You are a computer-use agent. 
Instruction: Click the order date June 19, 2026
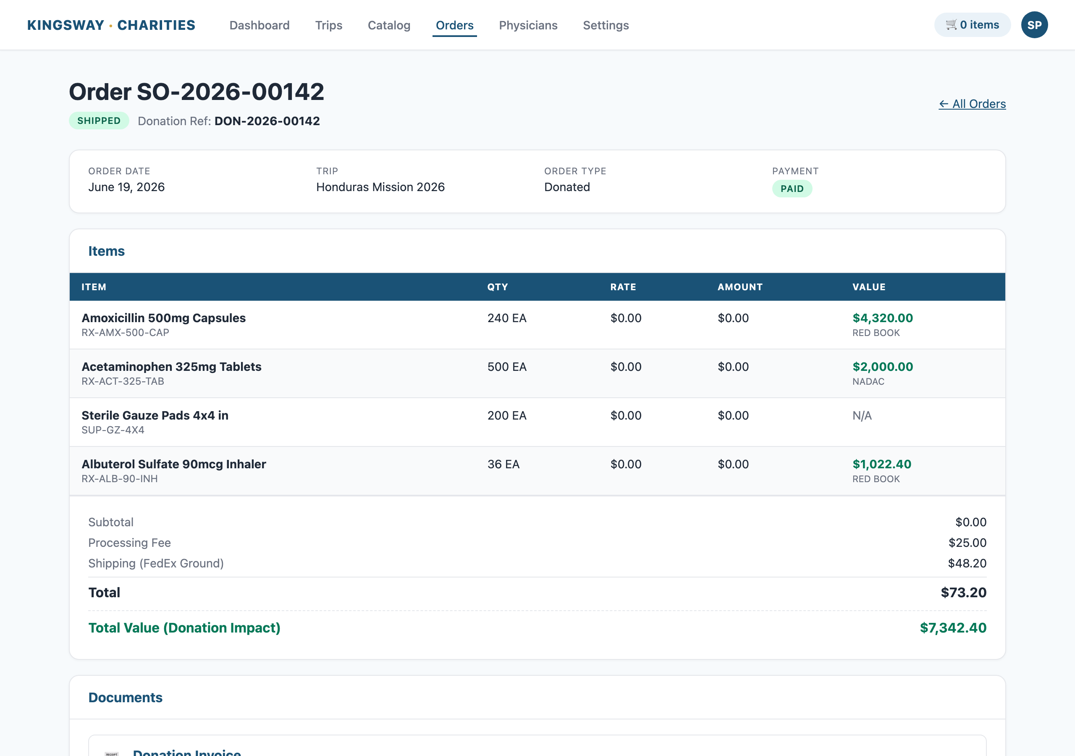click(126, 187)
